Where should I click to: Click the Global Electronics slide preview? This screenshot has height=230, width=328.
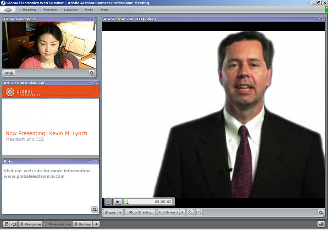[x=50, y=120]
